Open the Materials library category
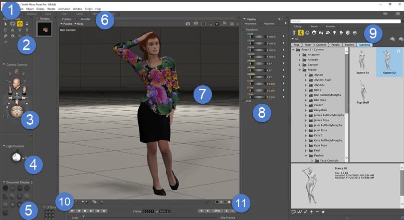The width and height of the screenshot is (404, 220). 348,33
